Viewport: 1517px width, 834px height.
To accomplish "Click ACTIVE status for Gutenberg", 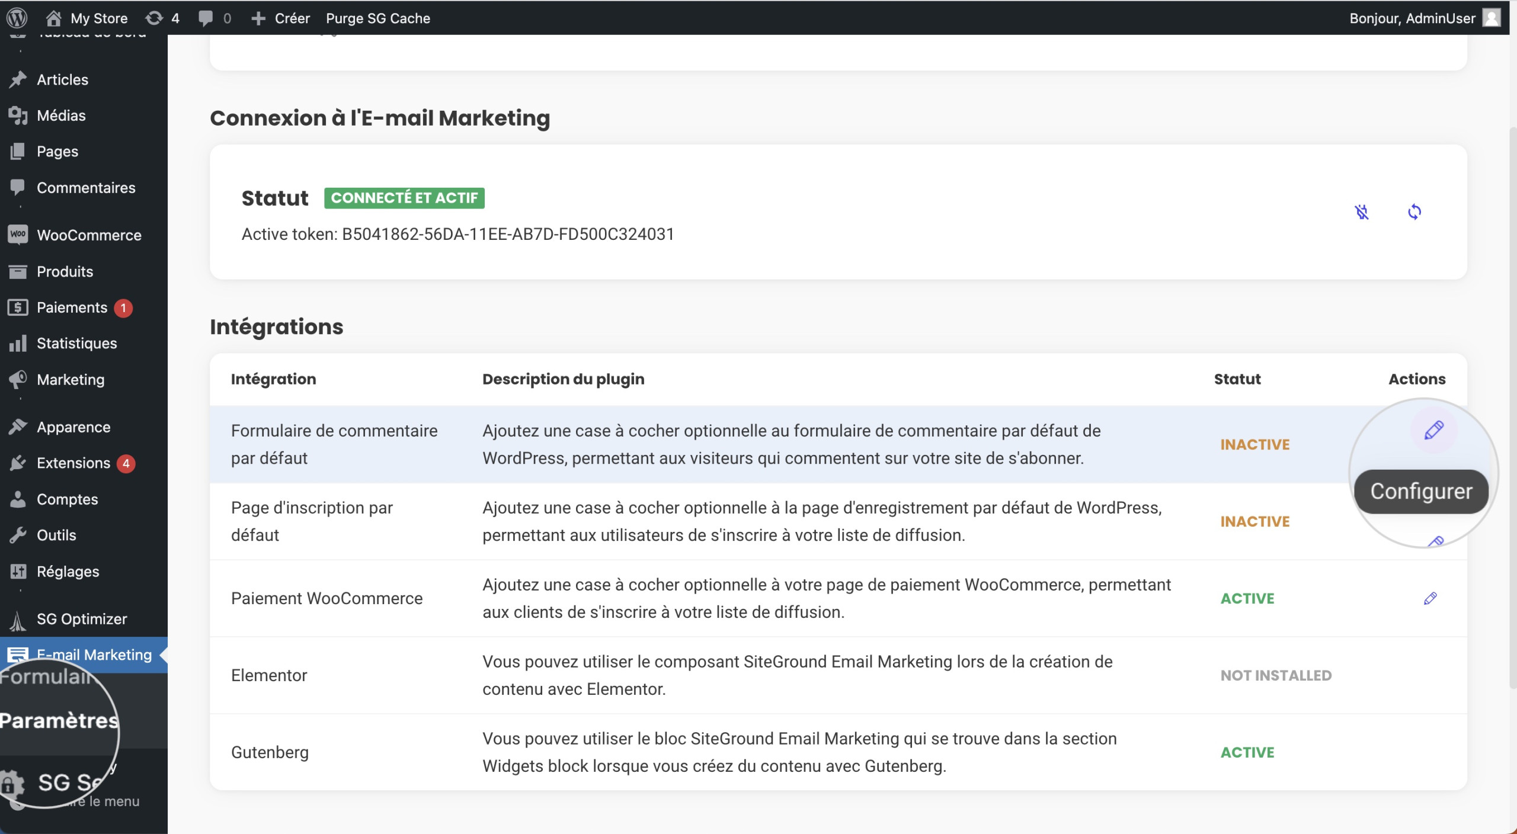I will (1247, 752).
